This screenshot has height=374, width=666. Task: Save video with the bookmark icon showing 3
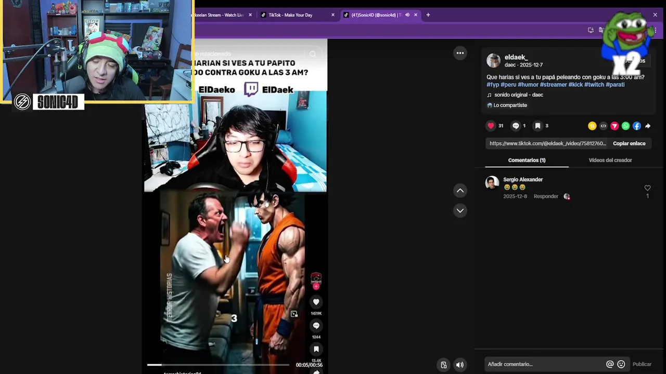coord(538,126)
